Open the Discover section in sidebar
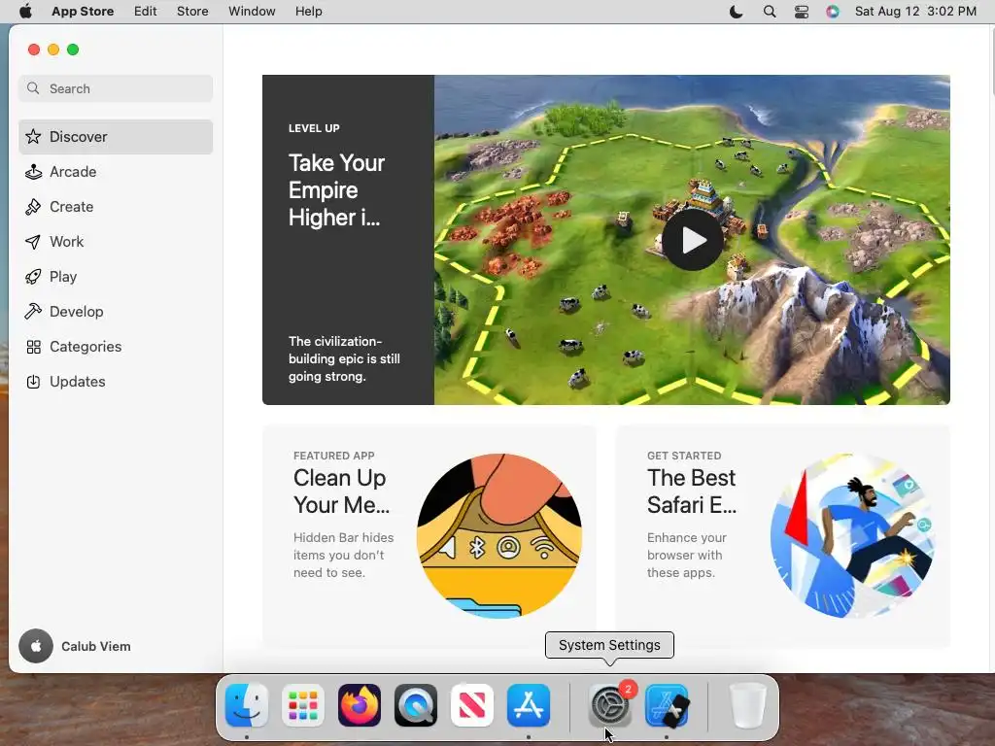This screenshot has width=995, height=746. tap(116, 136)
